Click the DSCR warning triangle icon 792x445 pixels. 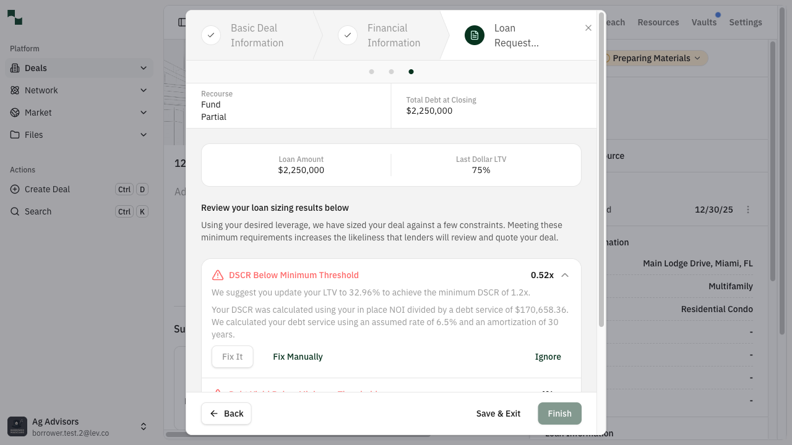click(x=218, y=274)
